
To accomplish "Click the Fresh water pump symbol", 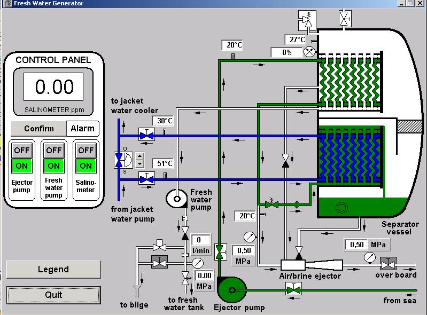I will coord(176,199).
